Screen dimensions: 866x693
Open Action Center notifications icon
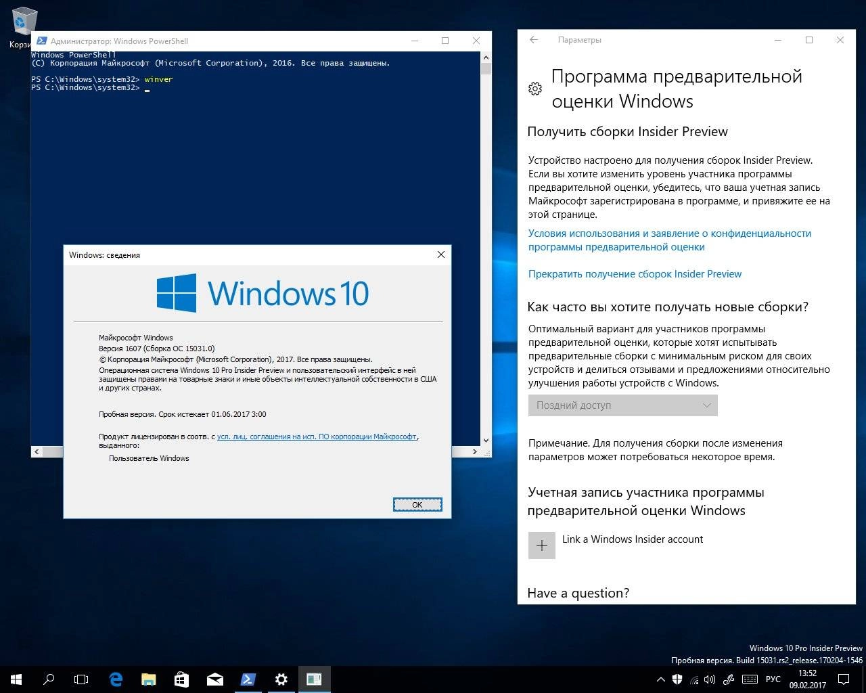(844, 679)
